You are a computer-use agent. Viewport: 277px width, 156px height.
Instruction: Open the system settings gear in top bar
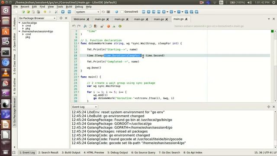[274, 3]
